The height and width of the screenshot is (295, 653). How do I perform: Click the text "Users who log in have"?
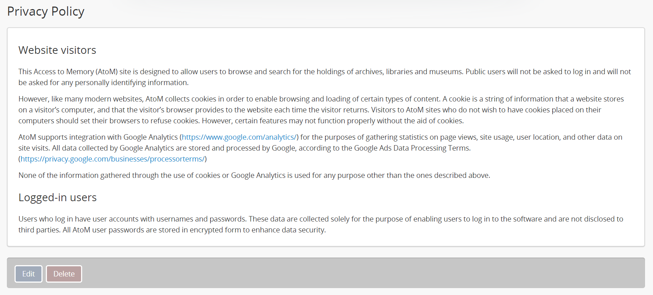click(54, 219)
